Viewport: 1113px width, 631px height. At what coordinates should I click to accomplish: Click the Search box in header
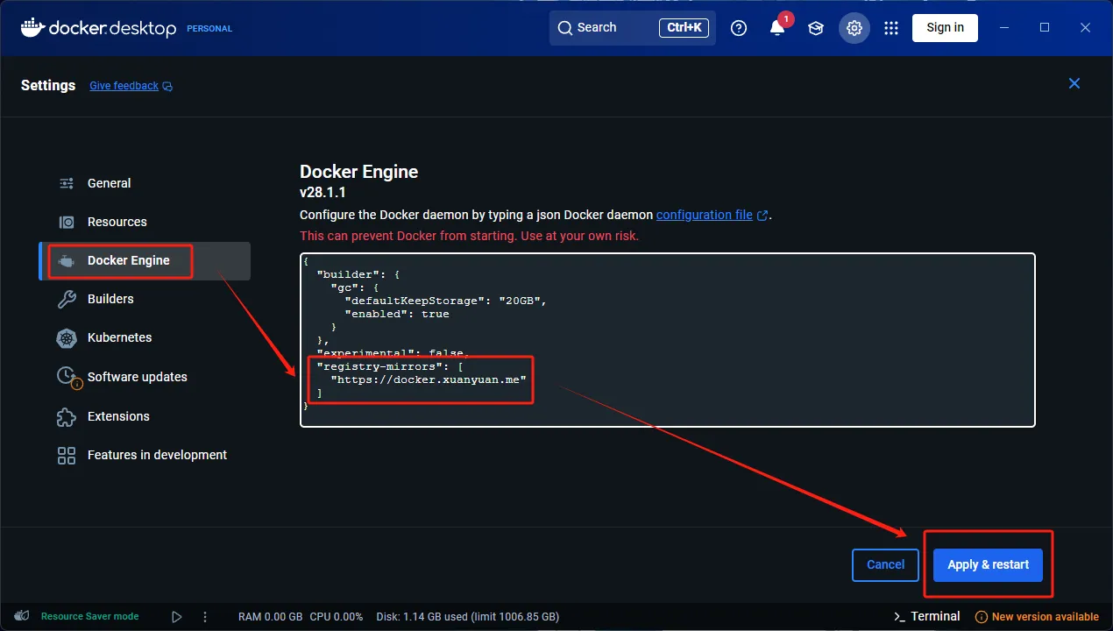pyautogui.click(x=632, y=28)
